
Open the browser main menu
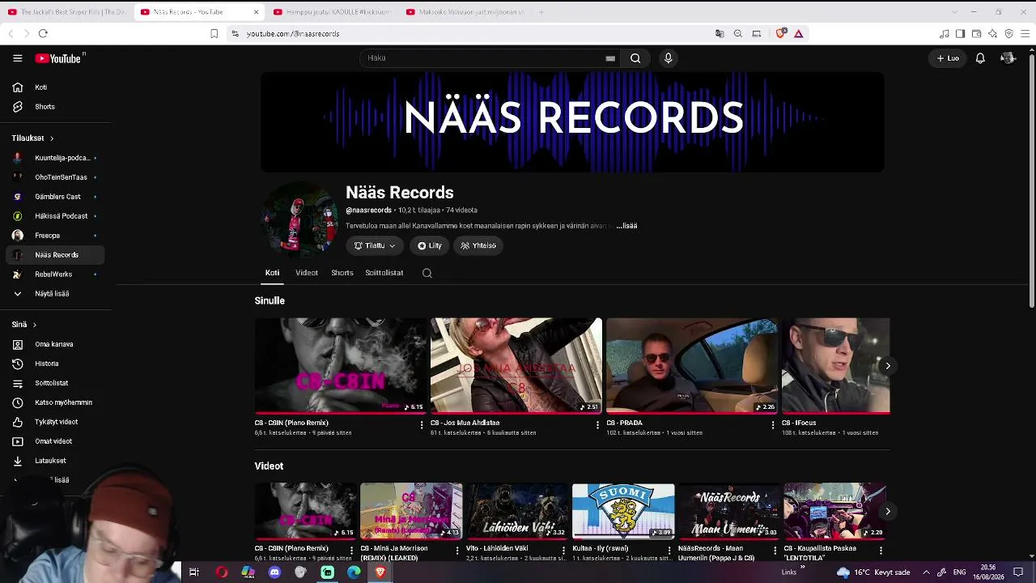coord(1025,33)
